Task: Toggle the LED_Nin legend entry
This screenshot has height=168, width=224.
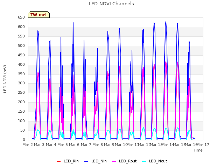Action: click(96, 161)
